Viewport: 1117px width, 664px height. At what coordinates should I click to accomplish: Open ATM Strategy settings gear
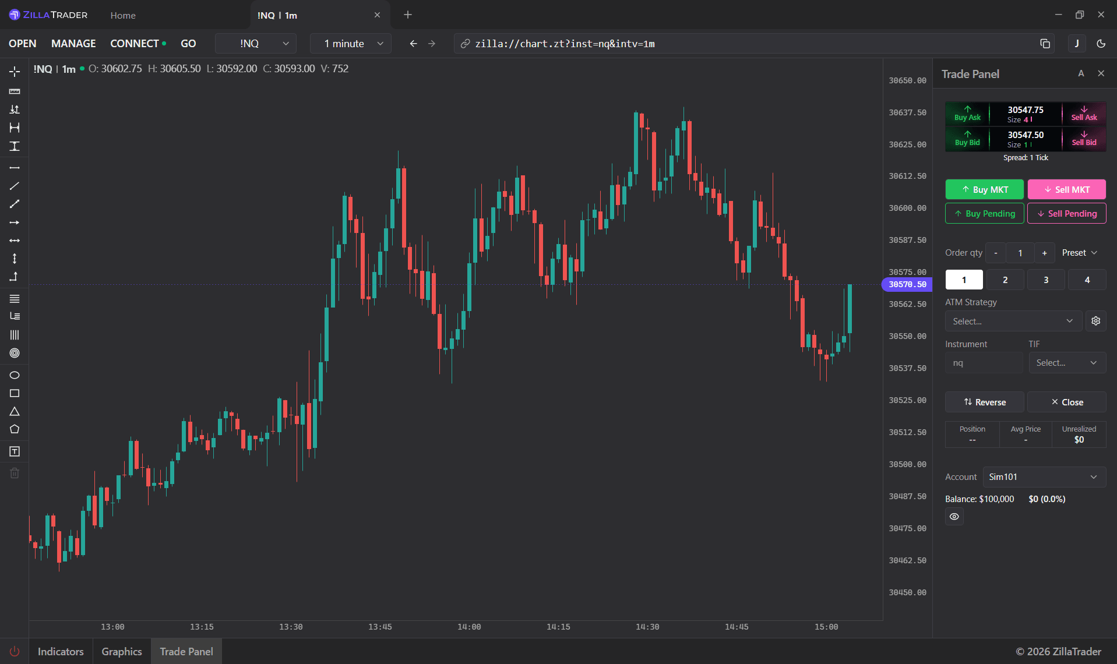click(x=1096, y=321)
